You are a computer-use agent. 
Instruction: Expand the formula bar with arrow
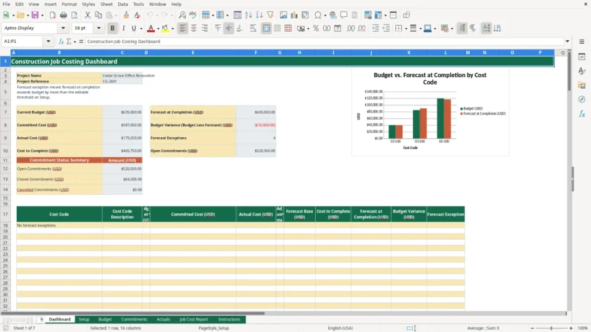pos(567,41)
